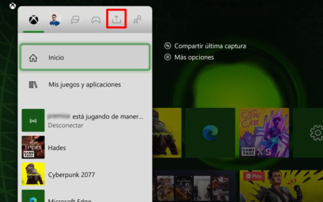323x202 pixels.
Task: Click the Microsoft Edge tile in the guide list
Action: click(33, 196)
